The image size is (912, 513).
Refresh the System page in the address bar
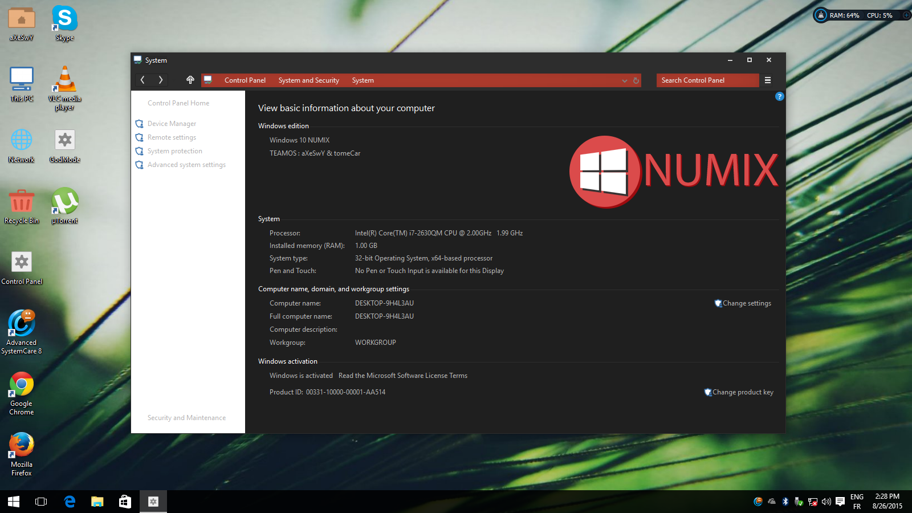tap(636, 80)
